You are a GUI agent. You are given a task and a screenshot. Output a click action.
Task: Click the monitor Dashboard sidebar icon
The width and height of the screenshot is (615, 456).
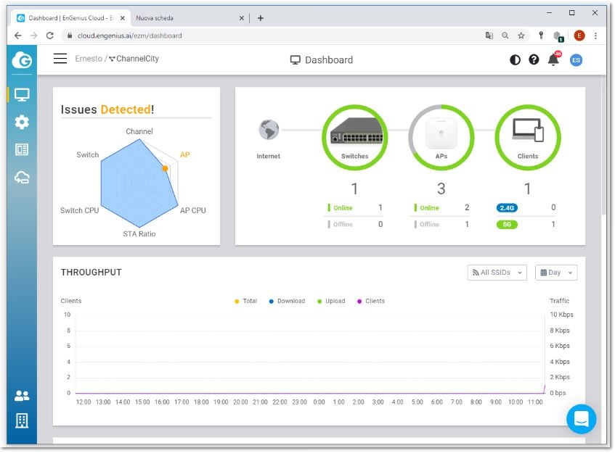pos(22,95)
